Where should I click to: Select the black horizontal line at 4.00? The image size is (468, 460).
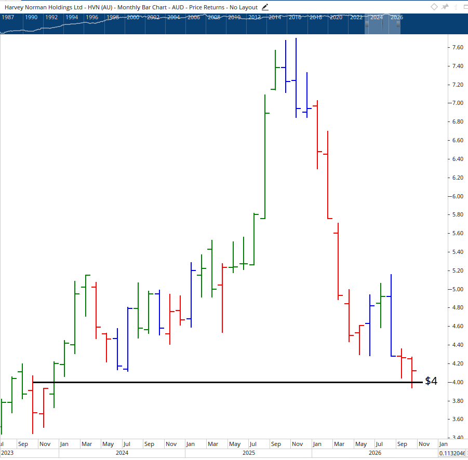pyautogui.click(x=228, y=382)
